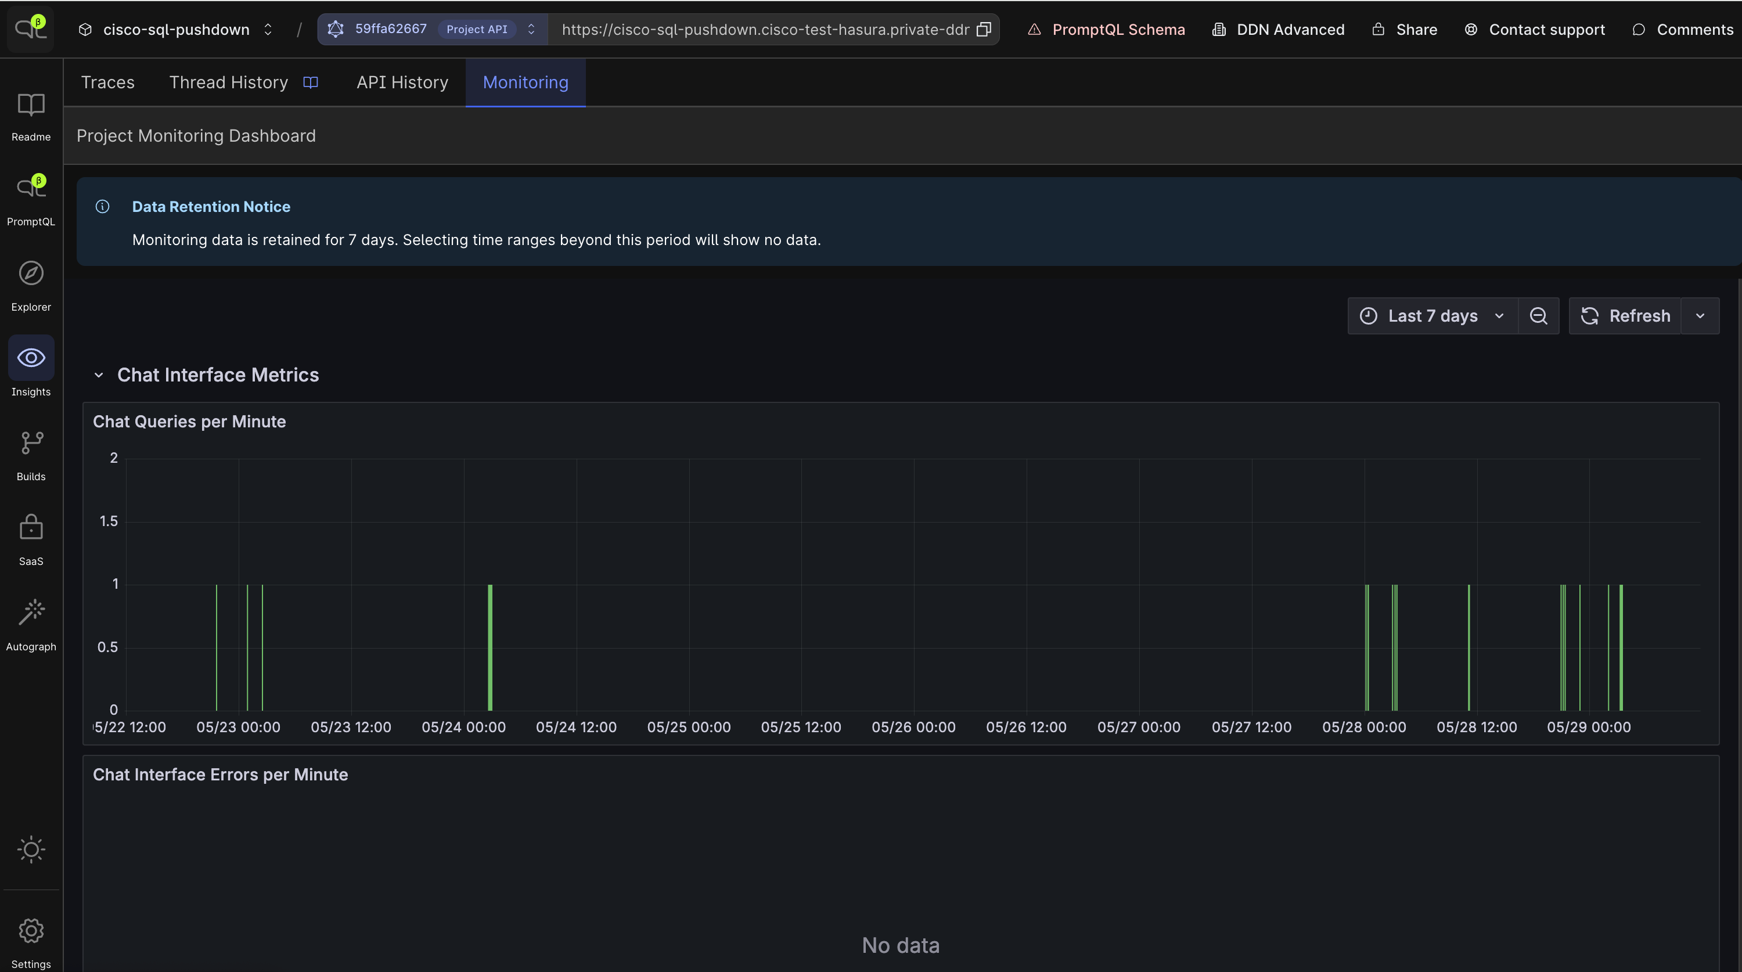
Task: Open project Settings
Action: coord(31,942)
